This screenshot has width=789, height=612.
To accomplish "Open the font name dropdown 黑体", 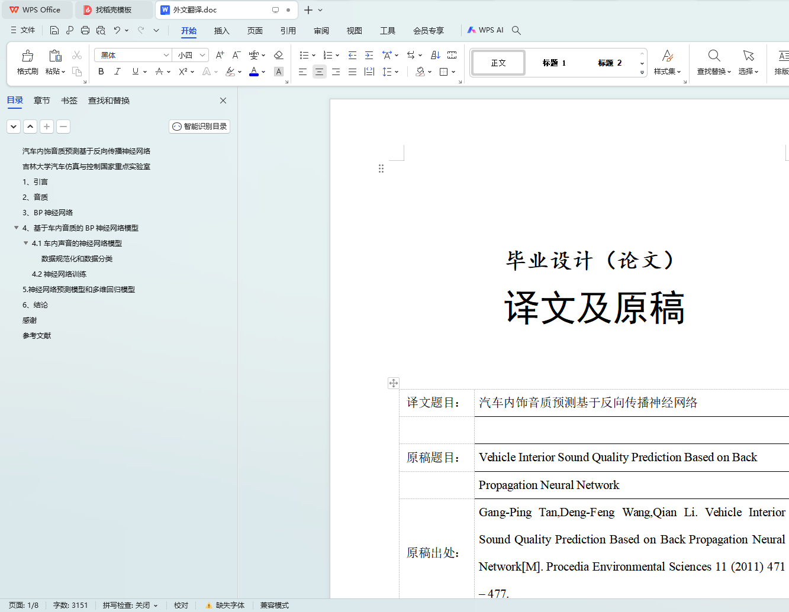I will pos(166,55).
